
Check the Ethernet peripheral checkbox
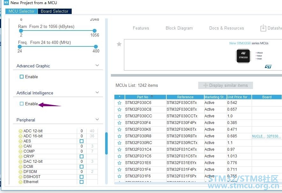pyautogui.click(x=82, y=182)
